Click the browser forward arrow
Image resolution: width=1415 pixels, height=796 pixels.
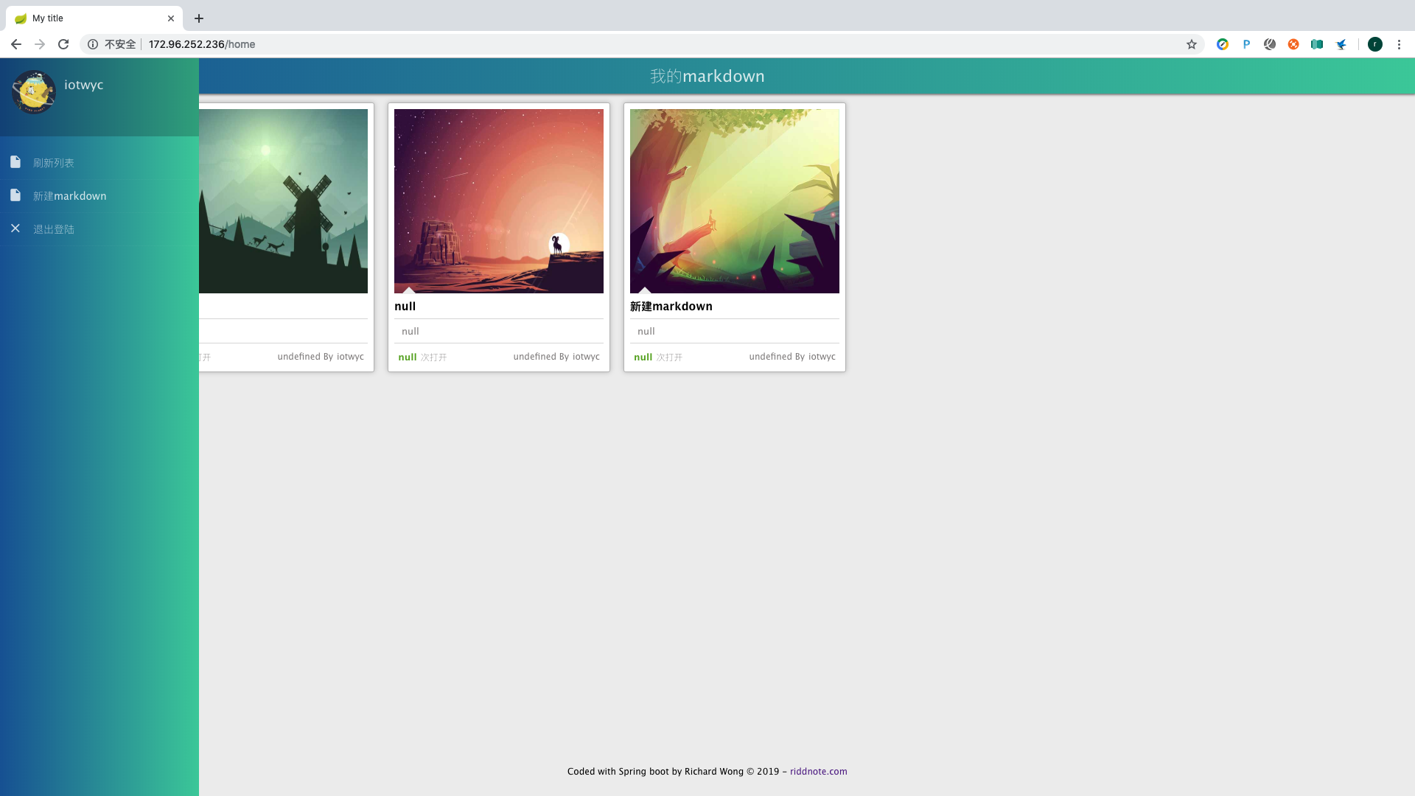pos(40,44)
